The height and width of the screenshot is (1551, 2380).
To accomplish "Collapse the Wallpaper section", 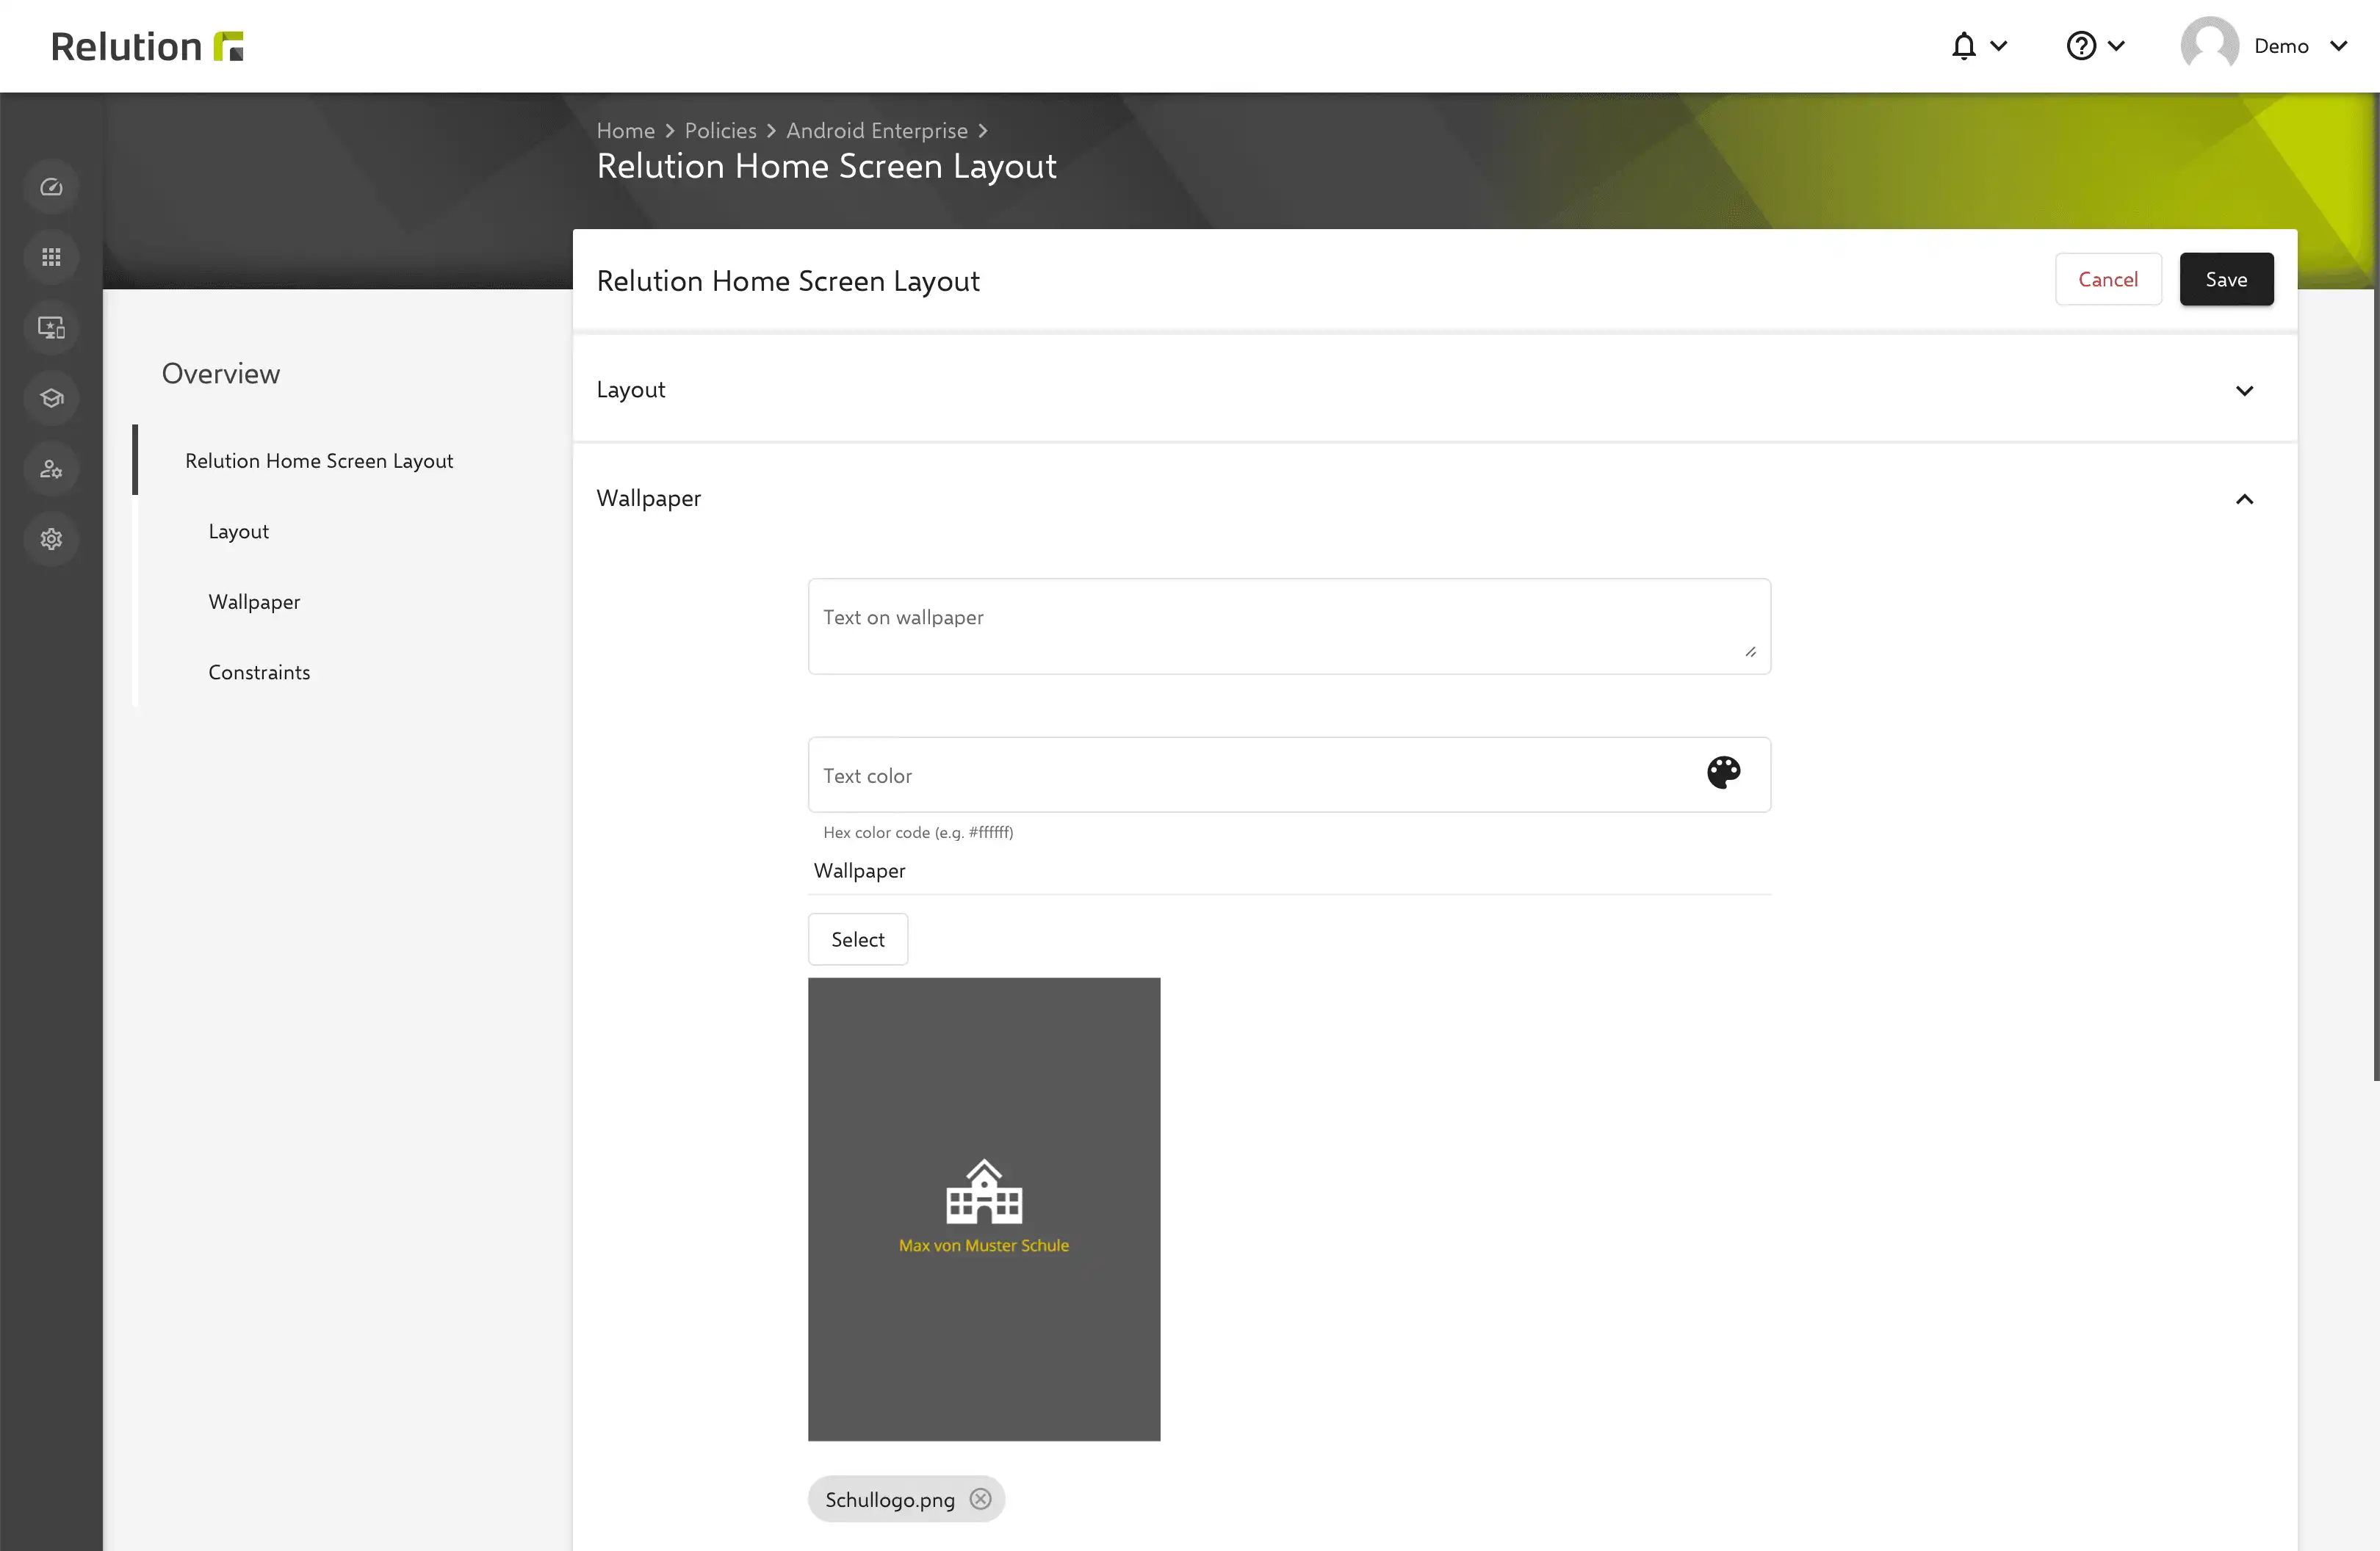I will click(x=1434, y=498).
